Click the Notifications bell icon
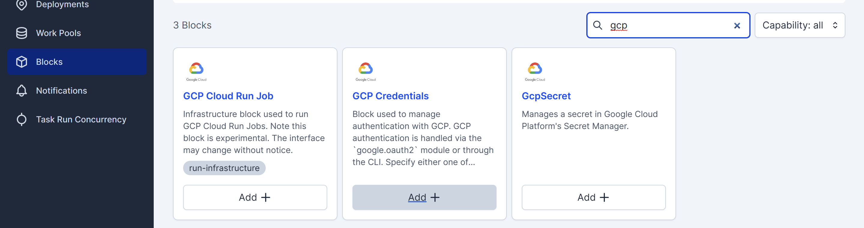 click(x=22, y=91)
